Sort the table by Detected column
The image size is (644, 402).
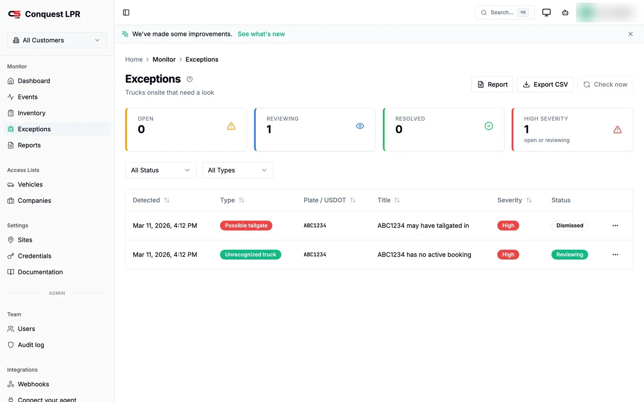click(151, 200)
